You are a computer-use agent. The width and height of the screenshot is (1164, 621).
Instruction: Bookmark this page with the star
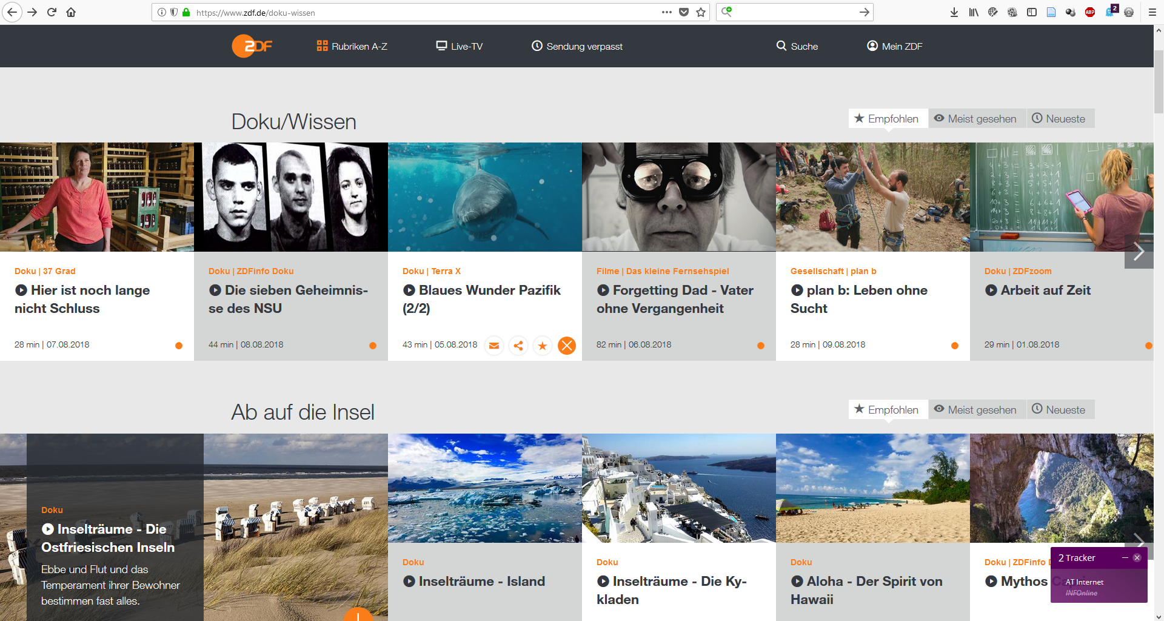click(x=701, y=12)
